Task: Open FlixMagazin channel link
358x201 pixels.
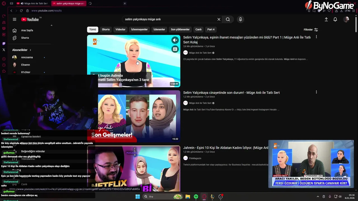Action: point(195,158)
